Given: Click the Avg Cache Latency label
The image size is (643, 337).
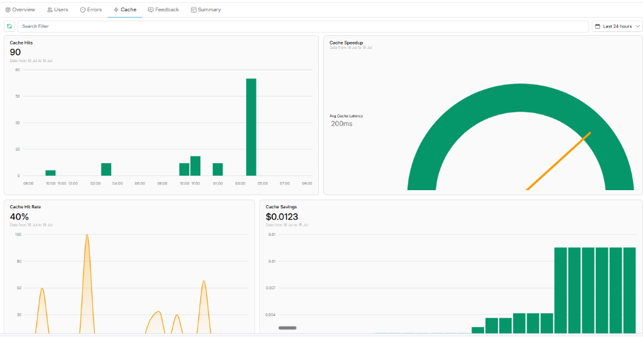Looking at the screenshot, I should coord(346,116).
